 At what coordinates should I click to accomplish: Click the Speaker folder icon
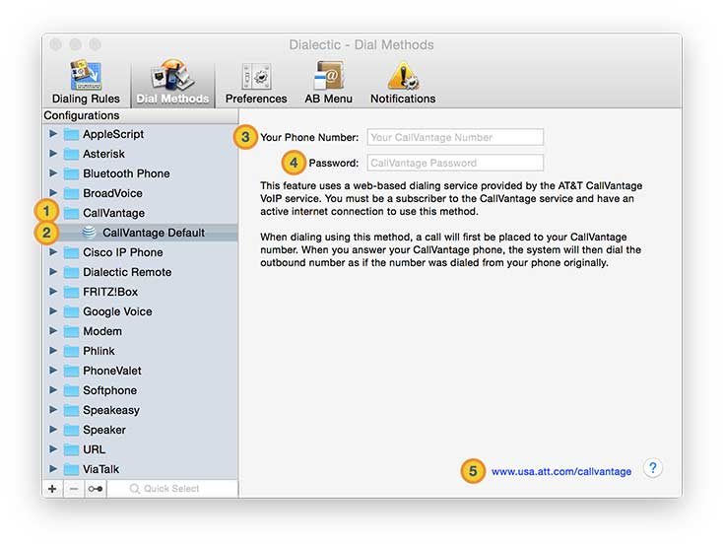[x=71, y=430]
